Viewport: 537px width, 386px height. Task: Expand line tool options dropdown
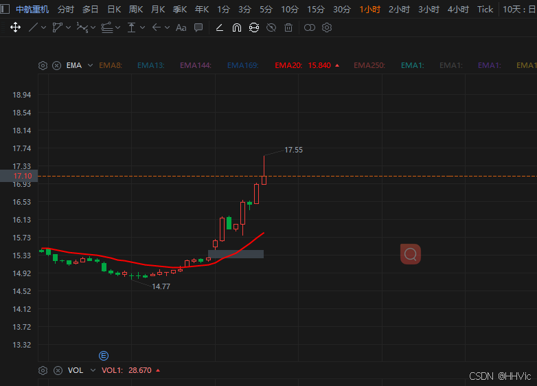click(43, 27)
